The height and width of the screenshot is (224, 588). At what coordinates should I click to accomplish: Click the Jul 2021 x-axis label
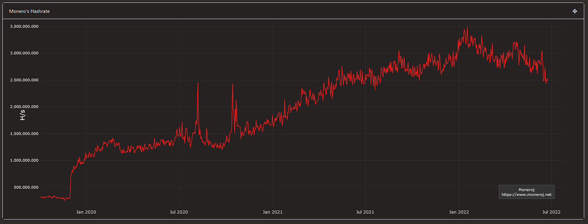tap(365, 212)
